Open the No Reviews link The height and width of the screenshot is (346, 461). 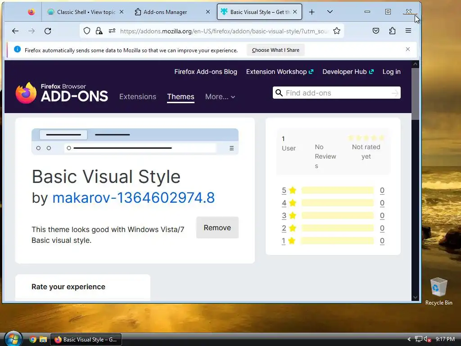[x=325, y=156]
